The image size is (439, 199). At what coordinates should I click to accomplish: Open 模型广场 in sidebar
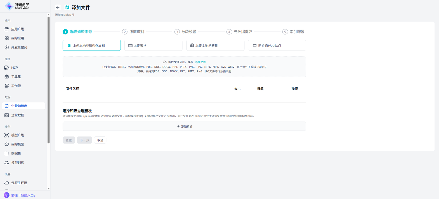click(x=18, y=135)
